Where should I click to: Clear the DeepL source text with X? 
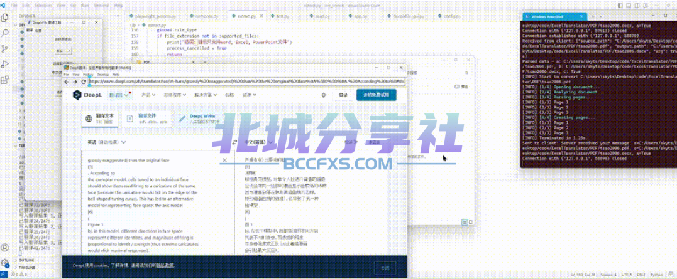pos(224,160)
